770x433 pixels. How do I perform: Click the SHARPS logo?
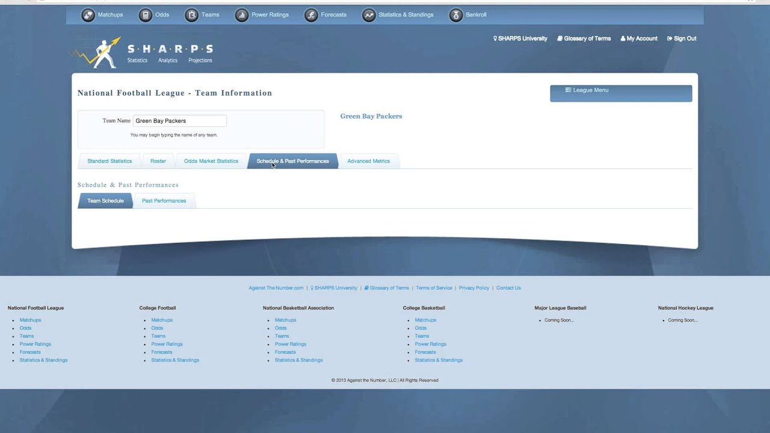(x=143, y=52)
